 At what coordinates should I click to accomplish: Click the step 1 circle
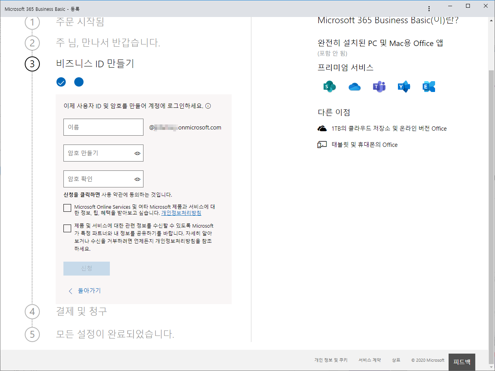[32, 22]
